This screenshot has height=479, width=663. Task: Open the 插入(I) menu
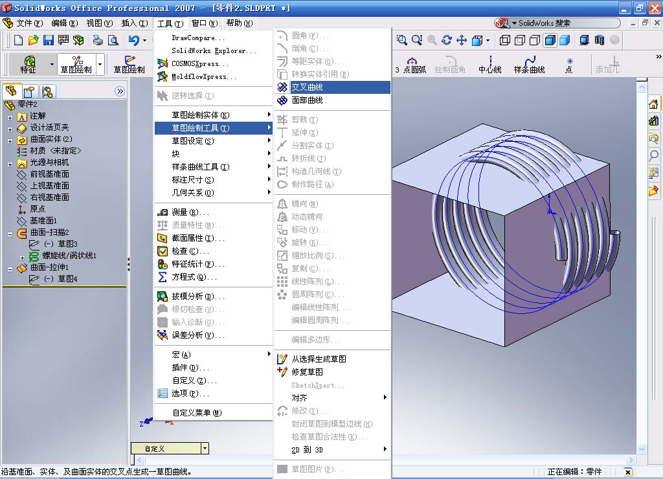[135, 23]
